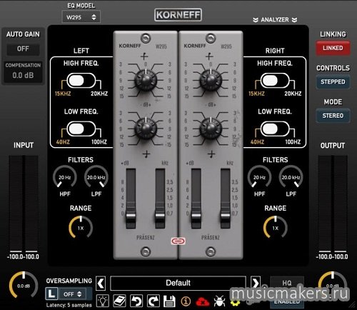Click the oversampling L lock icon
The width and height of the screenshot is (357, 310).
[51, 294]
